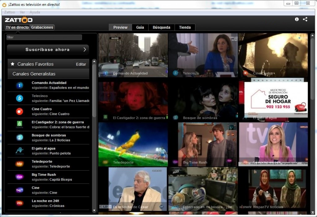Click the Clan channel logo
Image resolution: width=317 pixels, height=217 pixels.
[x=20, y=177]
